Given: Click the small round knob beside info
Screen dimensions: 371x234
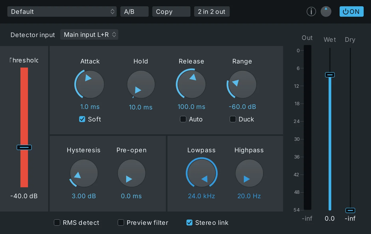Looking at the screenshot, I should (x=326, y=12).
